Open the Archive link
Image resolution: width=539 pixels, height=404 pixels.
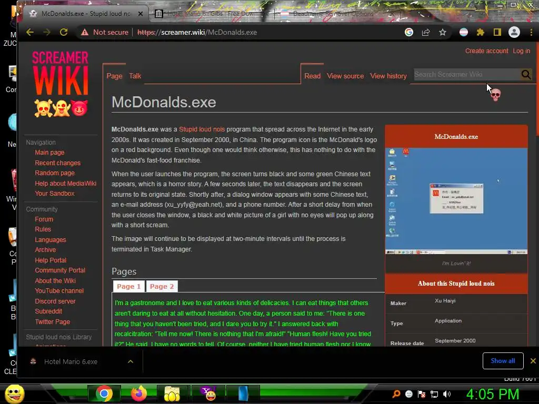pyautogui.click(x=45, y=250)
